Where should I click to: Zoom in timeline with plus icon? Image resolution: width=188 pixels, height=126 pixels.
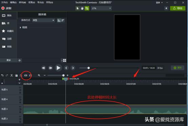(x=68, y=75)
